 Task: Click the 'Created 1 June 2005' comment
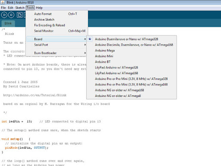coord(20,82)
